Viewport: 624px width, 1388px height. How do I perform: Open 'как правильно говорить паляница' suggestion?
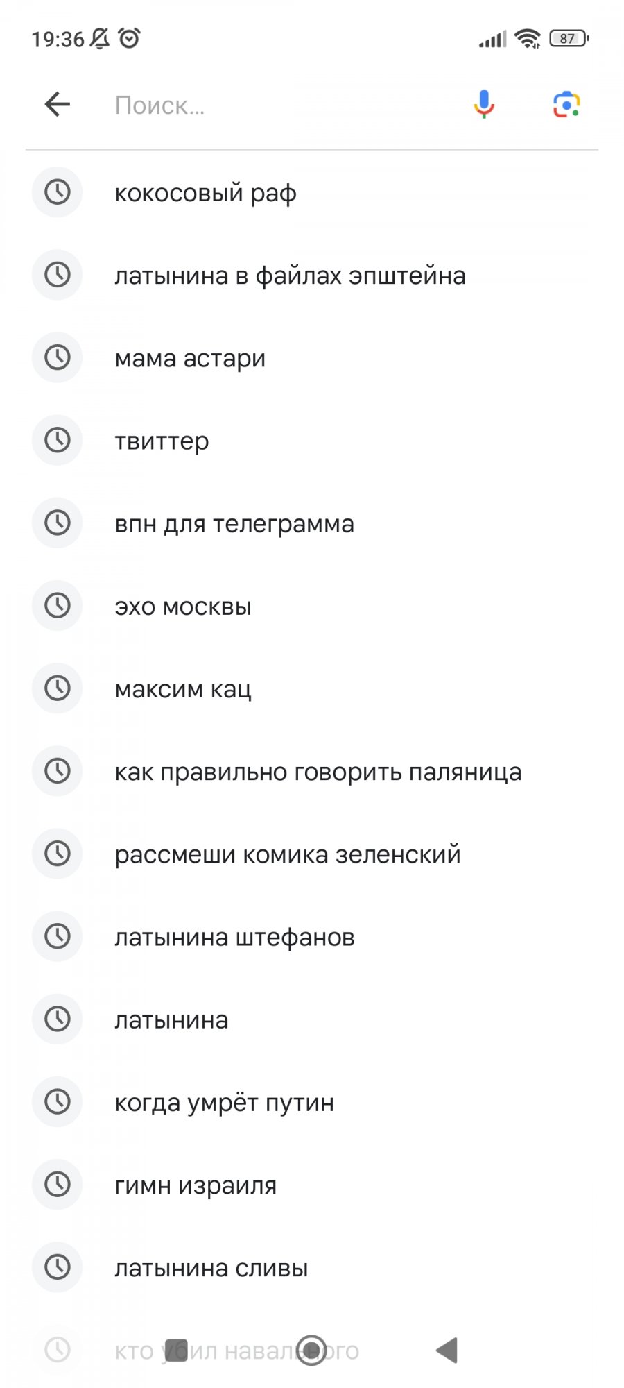(319, 770)
